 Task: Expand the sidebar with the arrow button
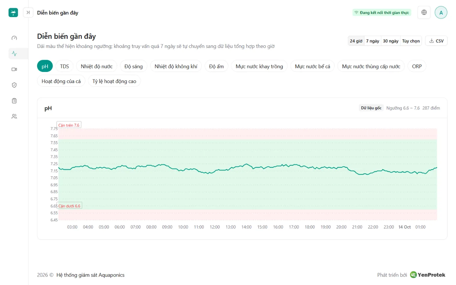(28, 12)
